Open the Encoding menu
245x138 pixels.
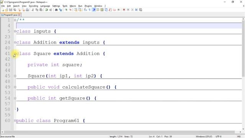point(33,6)
